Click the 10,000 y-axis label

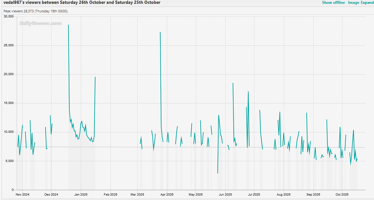(9, 132)
